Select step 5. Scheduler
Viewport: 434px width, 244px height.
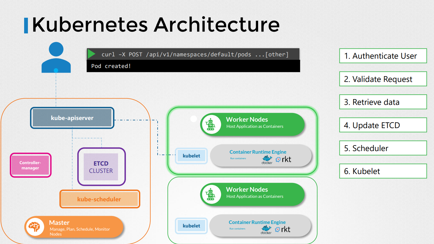[x=383, y=148]
